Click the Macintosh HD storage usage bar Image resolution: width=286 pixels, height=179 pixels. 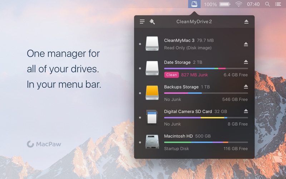click(x=206, y=142)
